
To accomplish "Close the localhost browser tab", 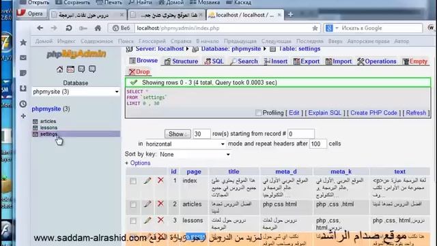I will click(279, 15).
